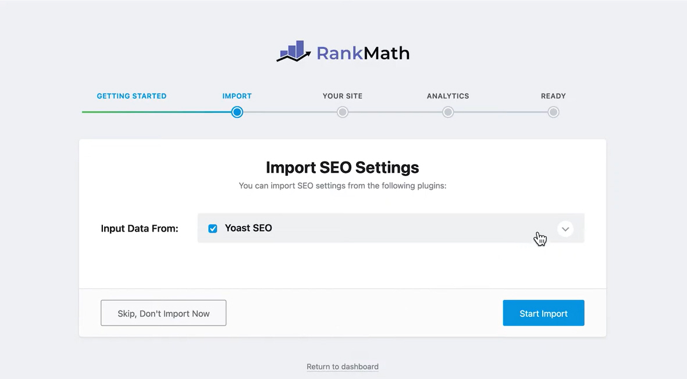Click the import plugins description text
687x379 pixels.
[x=343, y=186]
